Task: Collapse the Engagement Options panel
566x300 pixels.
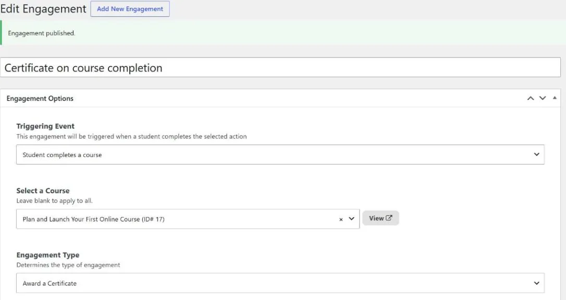Action: coord(555,98)
